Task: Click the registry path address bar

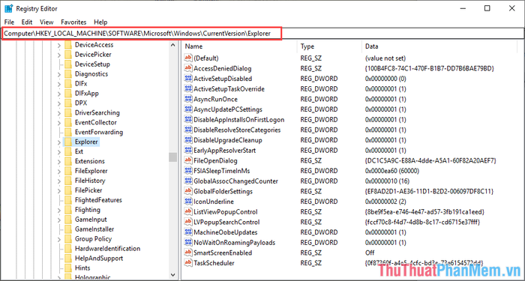Action: point(262,33)
